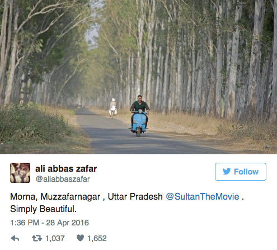Click the display name ali abbas zafar
The width and height of the screenshot is (277, 250).
[66, 169]
